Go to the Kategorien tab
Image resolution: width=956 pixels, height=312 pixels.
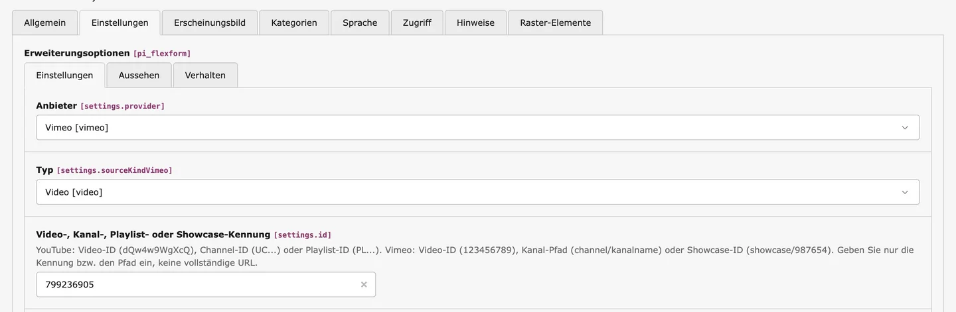tap(294, 23)
